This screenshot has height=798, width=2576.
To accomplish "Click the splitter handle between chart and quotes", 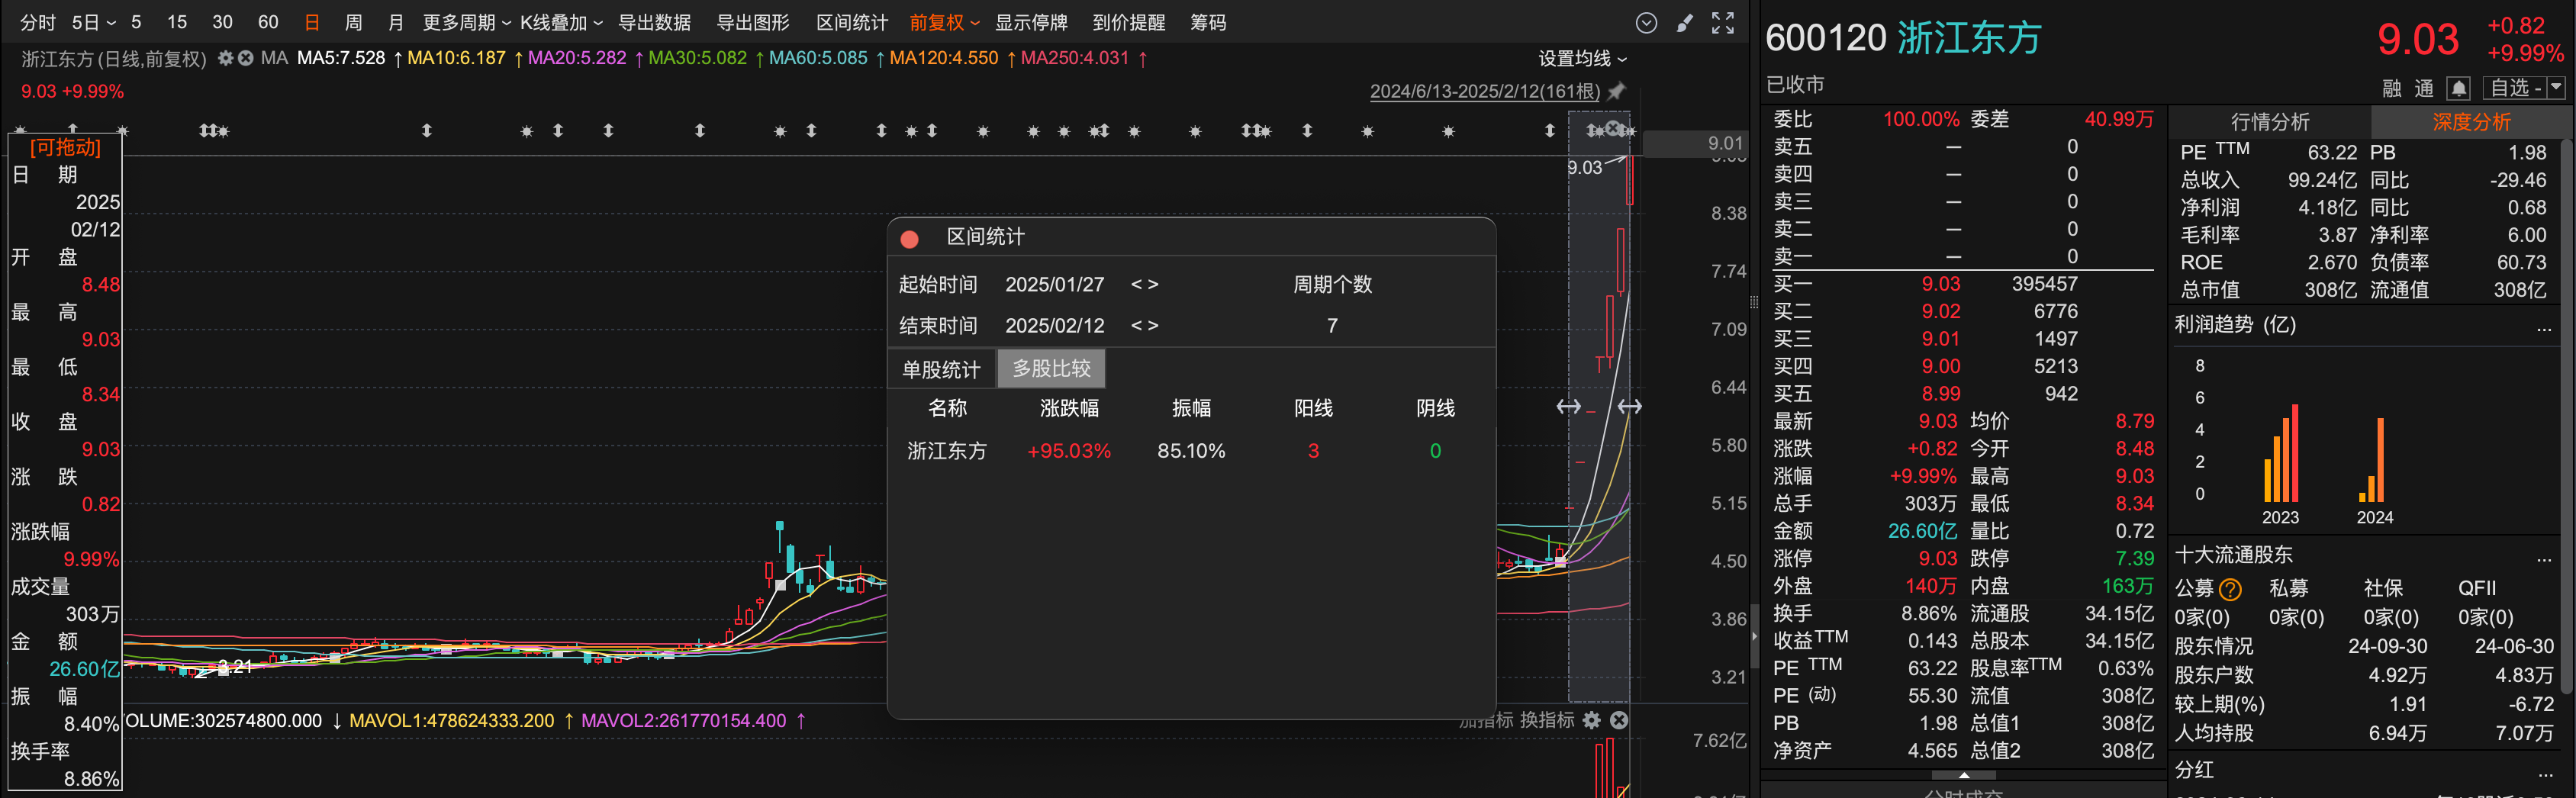I will [x=1753, y=301].
